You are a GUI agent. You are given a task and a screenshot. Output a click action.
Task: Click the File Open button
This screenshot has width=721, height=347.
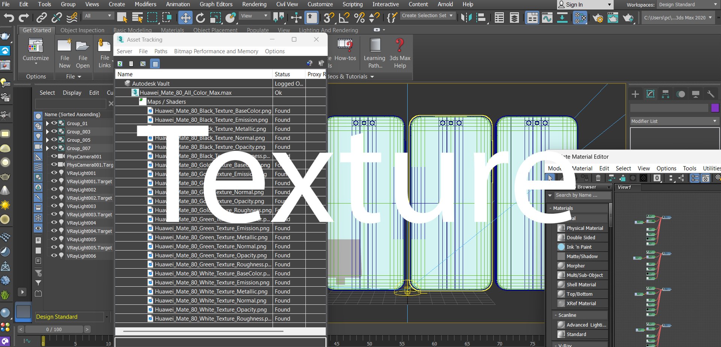83,54
